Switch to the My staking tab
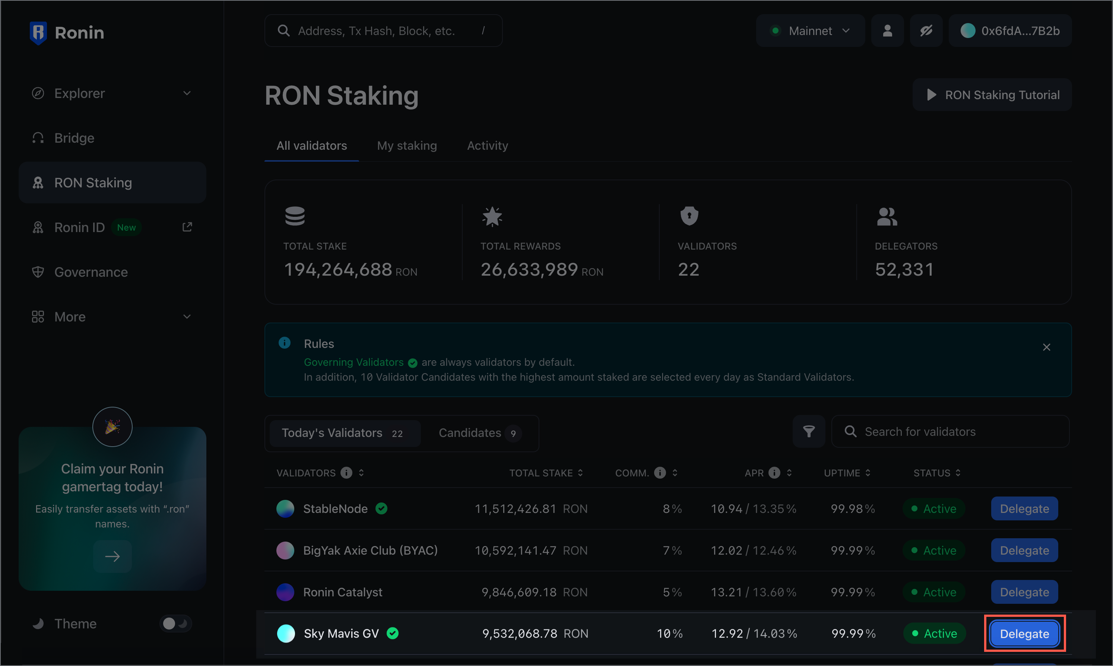 [407, 145]
